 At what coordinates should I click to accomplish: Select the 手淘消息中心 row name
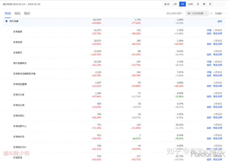coord(20,126)
